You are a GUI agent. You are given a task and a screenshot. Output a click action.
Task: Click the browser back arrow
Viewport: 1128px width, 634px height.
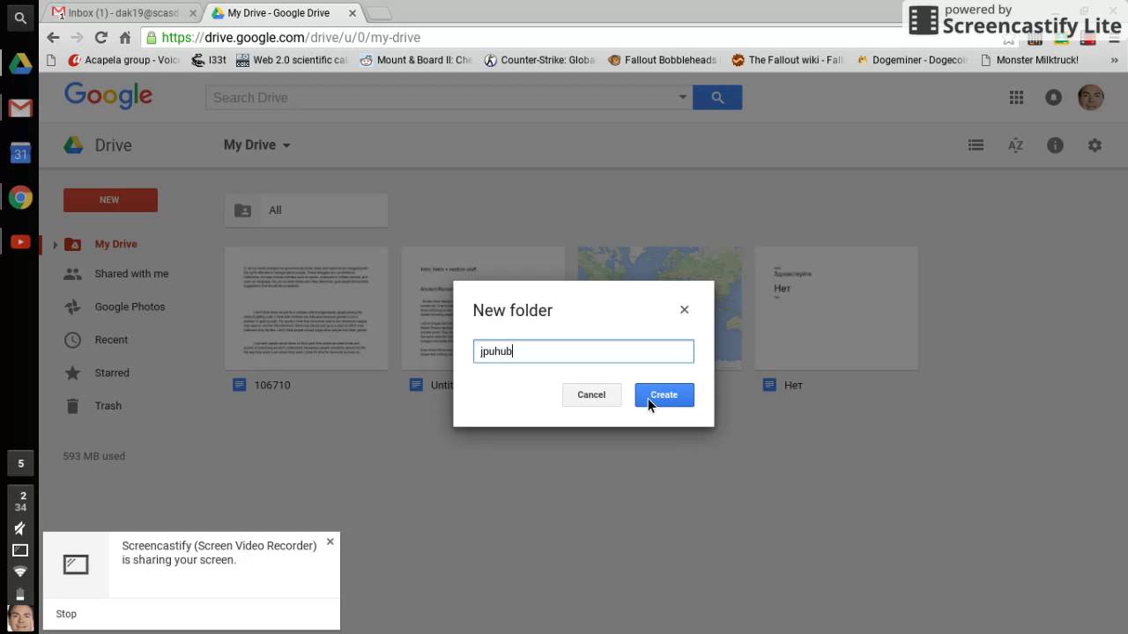point(53,38)
